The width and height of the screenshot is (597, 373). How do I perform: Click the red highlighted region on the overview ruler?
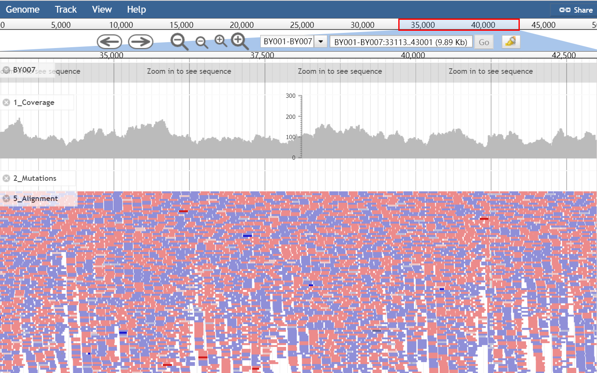(x=459, y=24)
